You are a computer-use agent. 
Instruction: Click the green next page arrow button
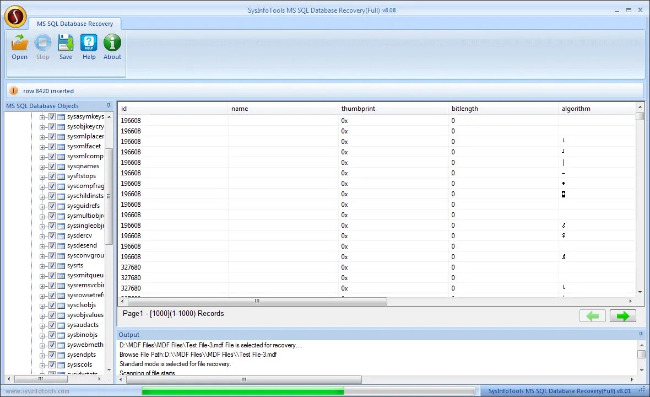(x=622, y=315)
